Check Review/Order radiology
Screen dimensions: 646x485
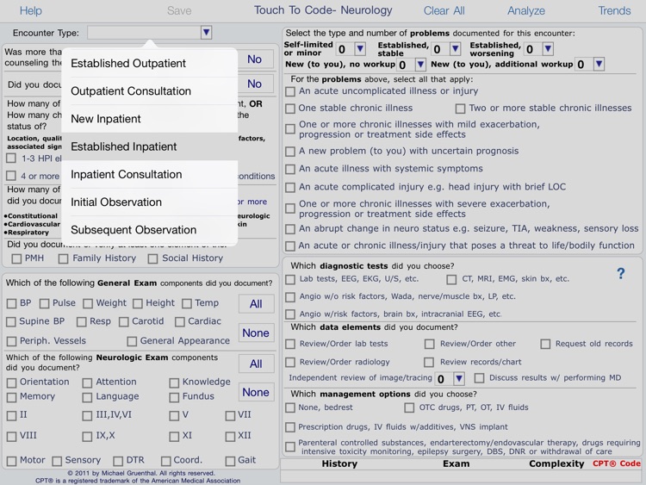click(x=290, y=362)
